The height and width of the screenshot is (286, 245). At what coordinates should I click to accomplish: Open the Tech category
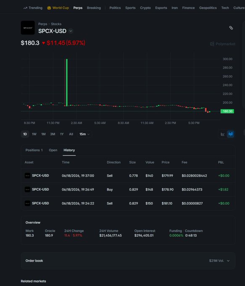tap(225, 8)
